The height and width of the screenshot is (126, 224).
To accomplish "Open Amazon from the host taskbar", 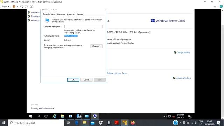I will pos(108,123).
